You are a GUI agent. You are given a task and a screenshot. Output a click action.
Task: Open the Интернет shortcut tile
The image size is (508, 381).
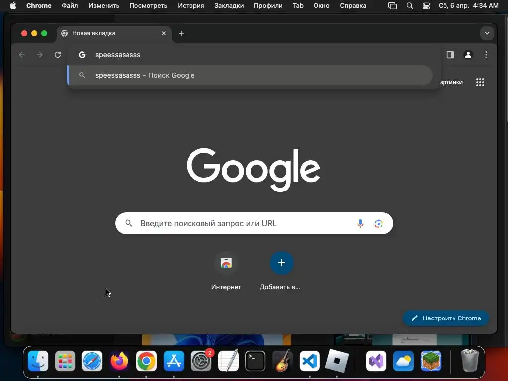coord(226,270)
